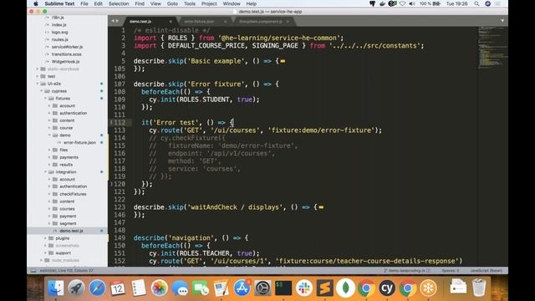
Task: Open the File menu
Action: pyautogui.click(x=84, y=3)
